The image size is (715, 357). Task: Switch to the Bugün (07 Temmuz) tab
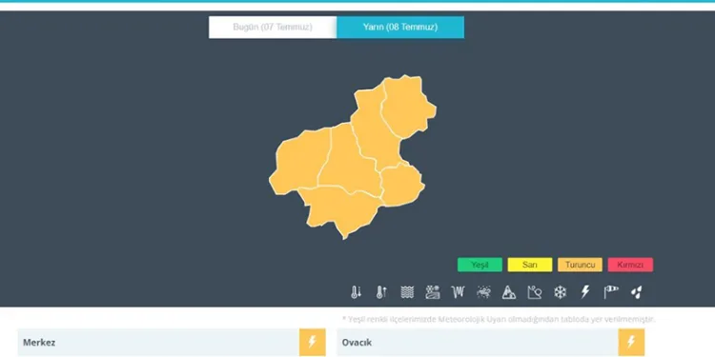(273, 28)
